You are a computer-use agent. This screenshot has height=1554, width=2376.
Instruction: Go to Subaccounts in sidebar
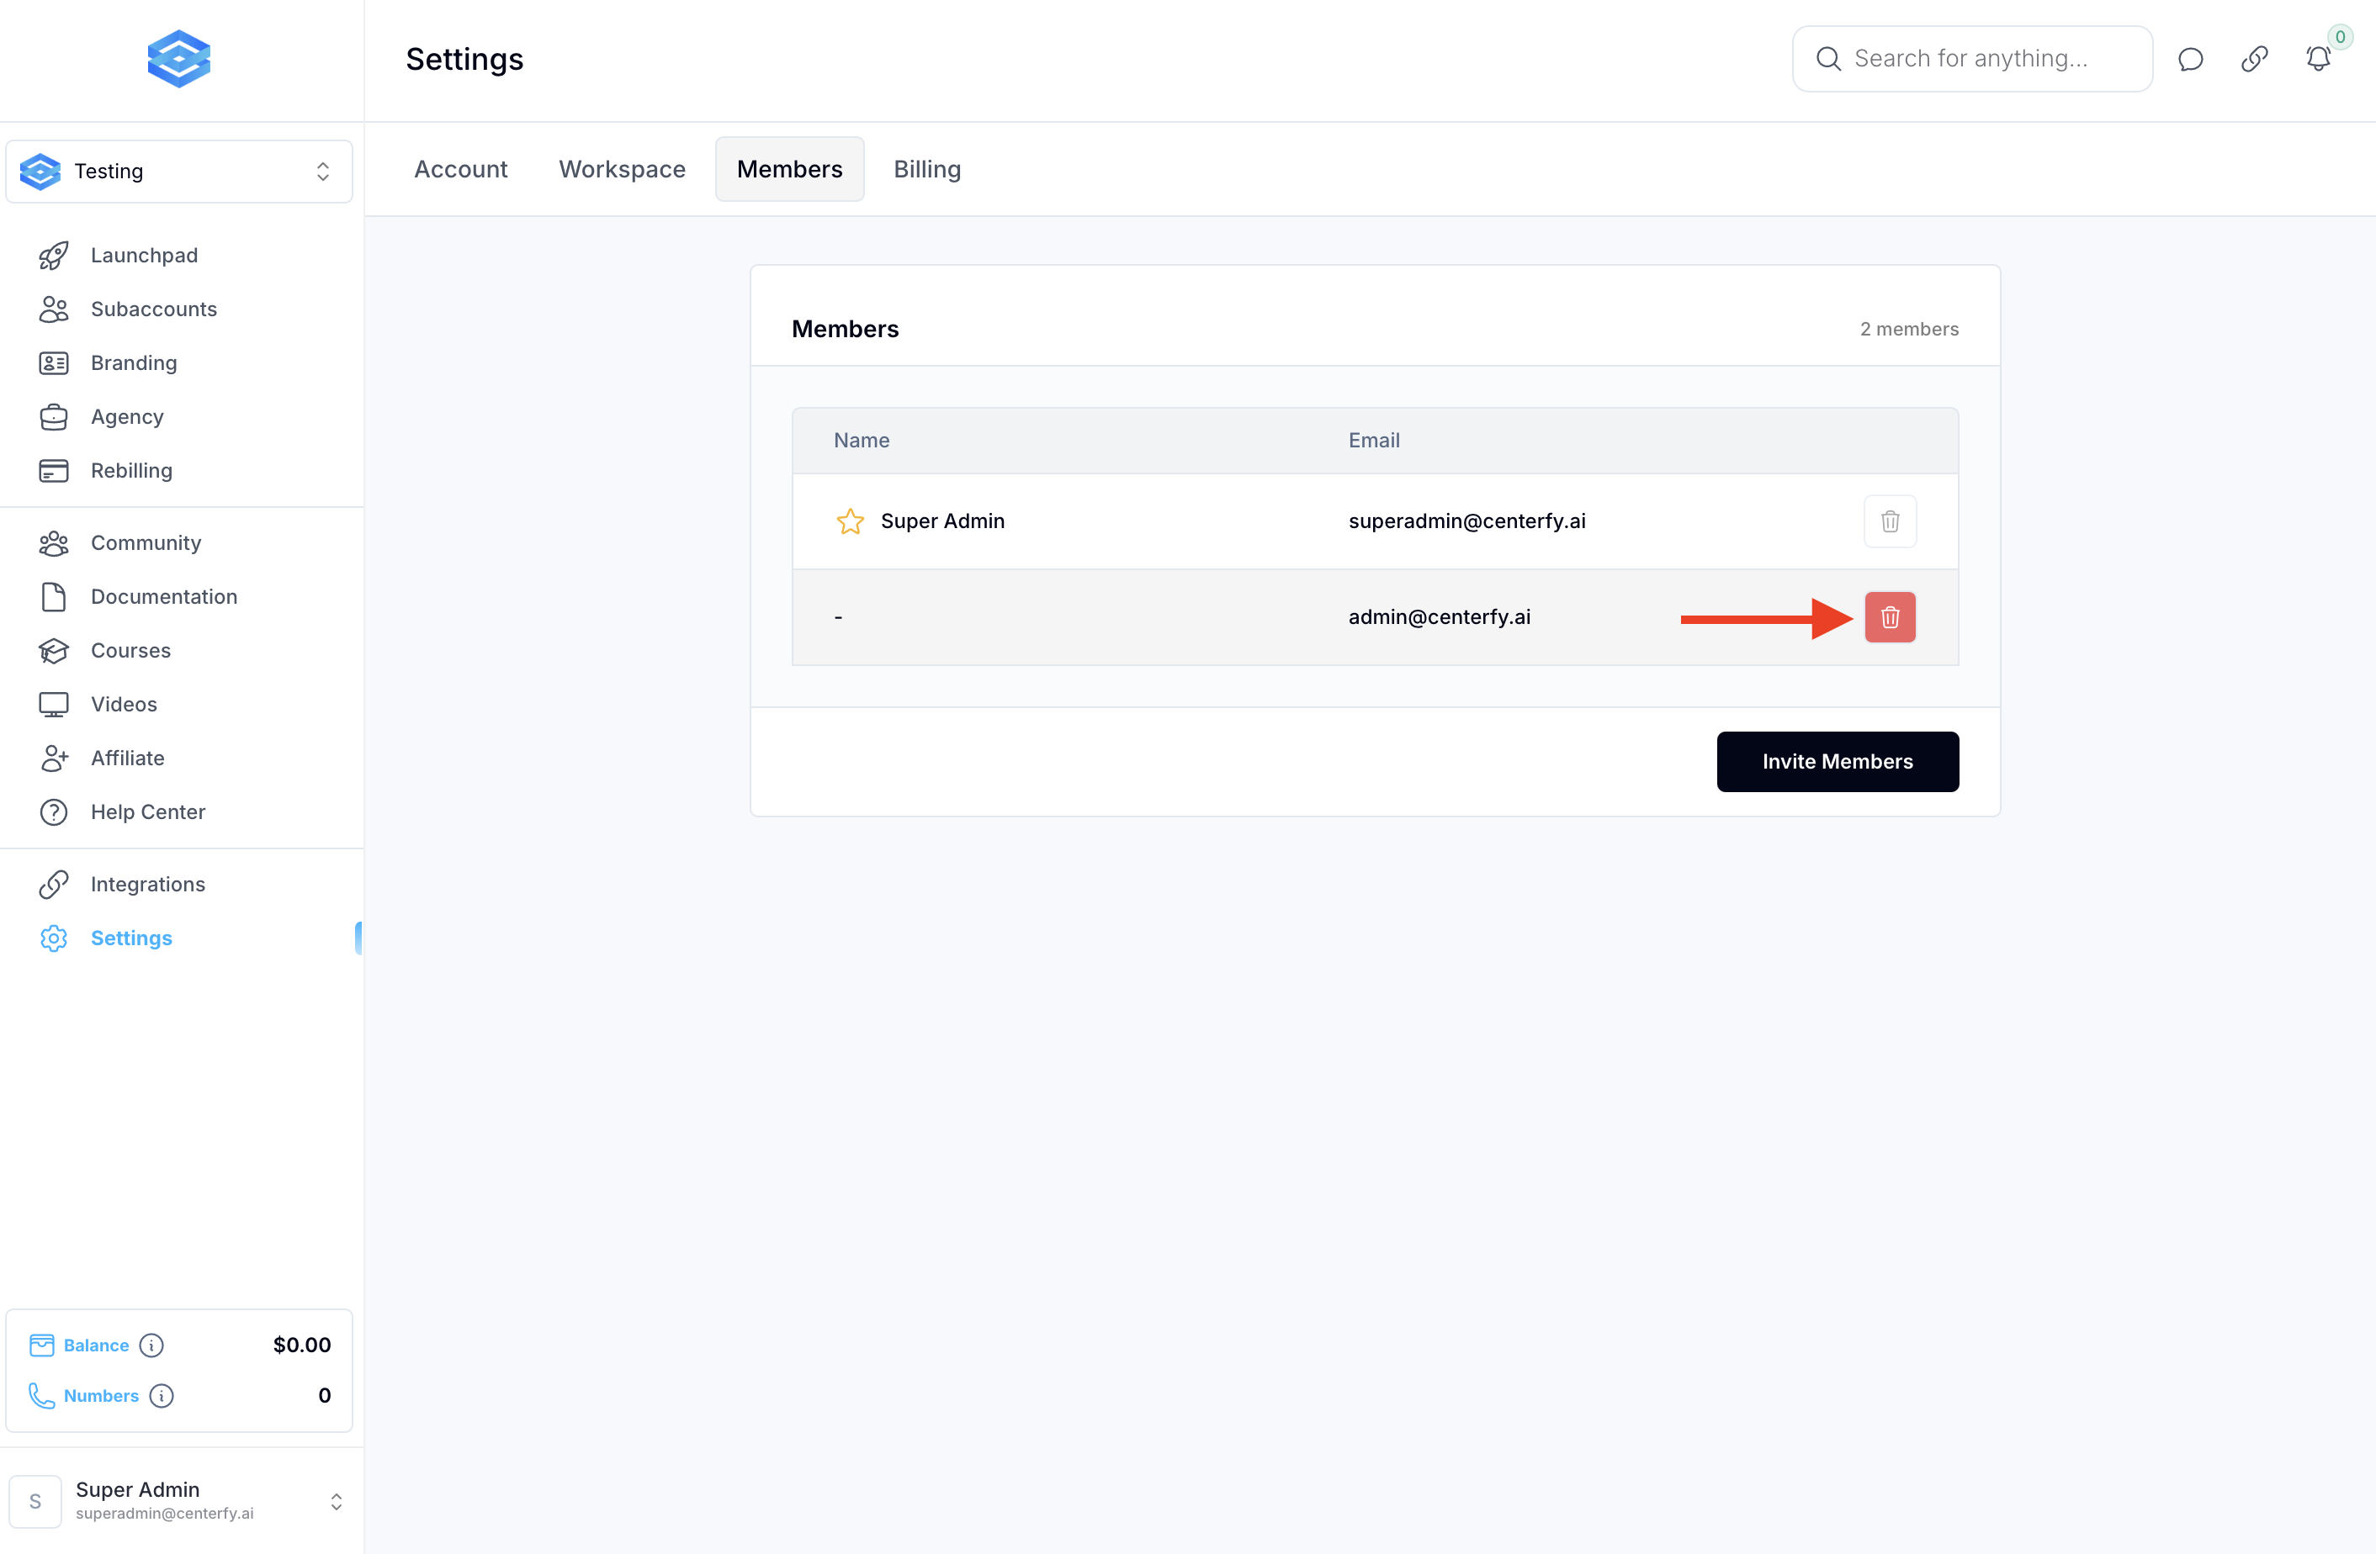click(154, 309)
